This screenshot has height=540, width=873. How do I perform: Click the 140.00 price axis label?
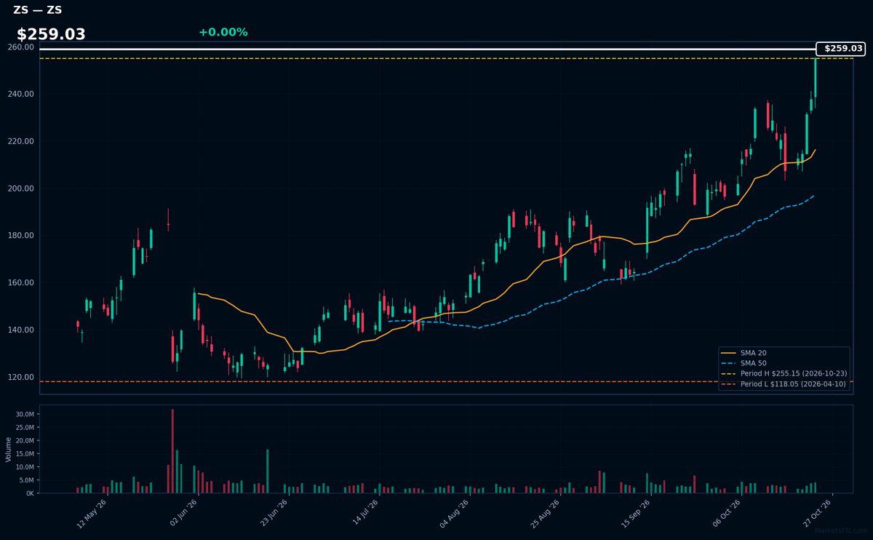point(21,330)
